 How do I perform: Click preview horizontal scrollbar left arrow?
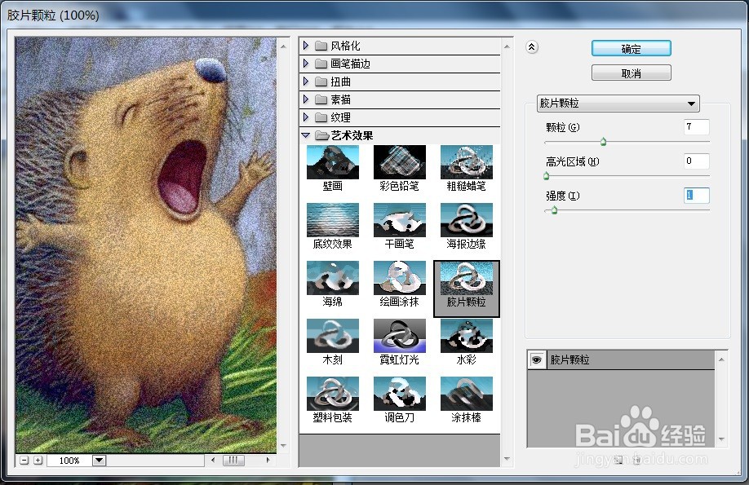click(213, 461)
